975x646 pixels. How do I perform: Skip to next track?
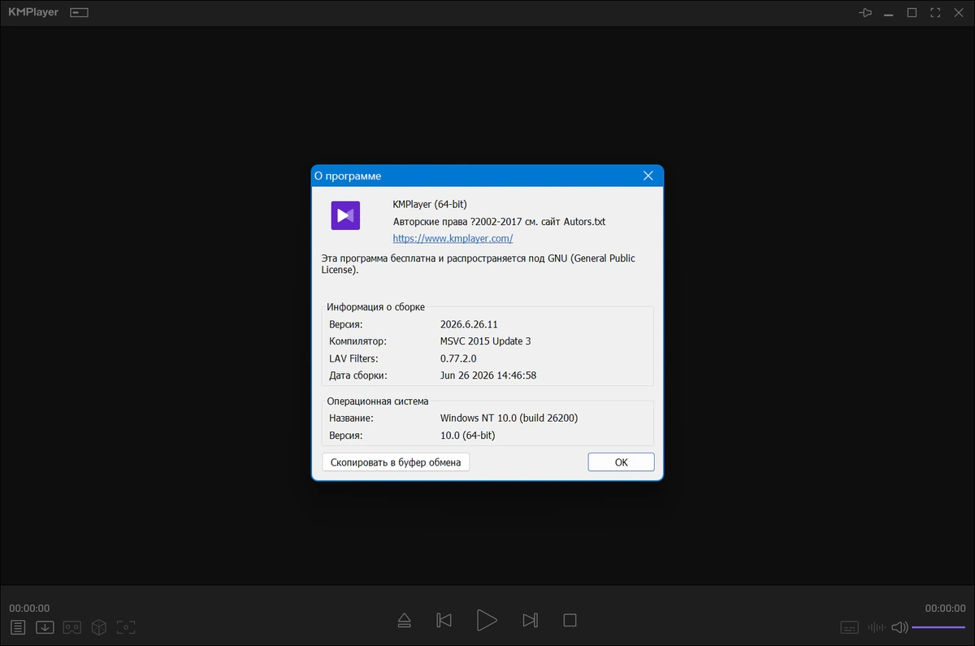[530, 621]
